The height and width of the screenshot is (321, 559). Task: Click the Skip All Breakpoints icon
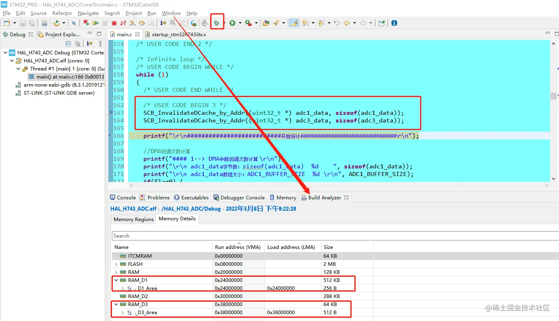pos(74,23)
